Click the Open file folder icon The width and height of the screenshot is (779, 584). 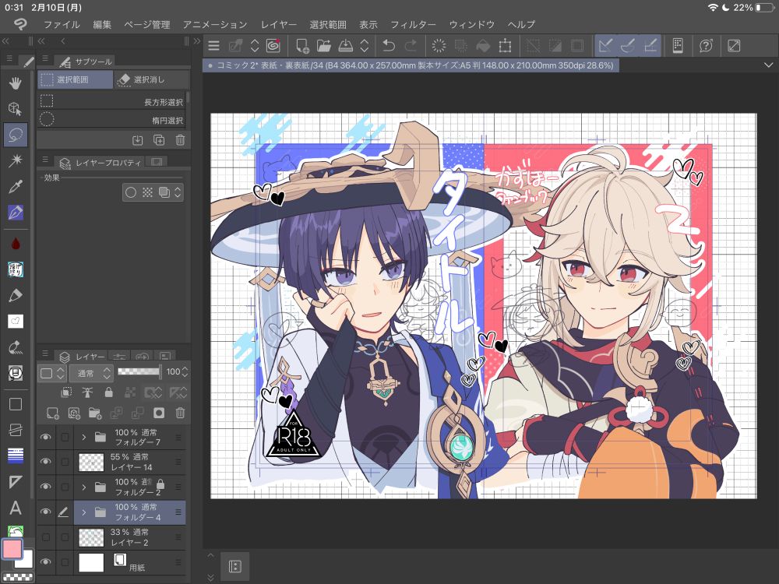[x=323, y=46]
